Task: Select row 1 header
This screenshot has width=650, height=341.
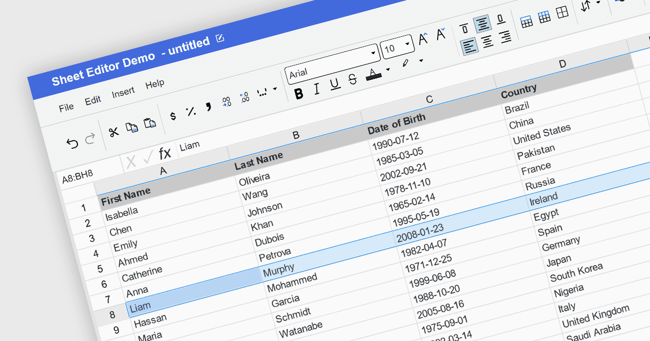Action: tap(83, 208)
